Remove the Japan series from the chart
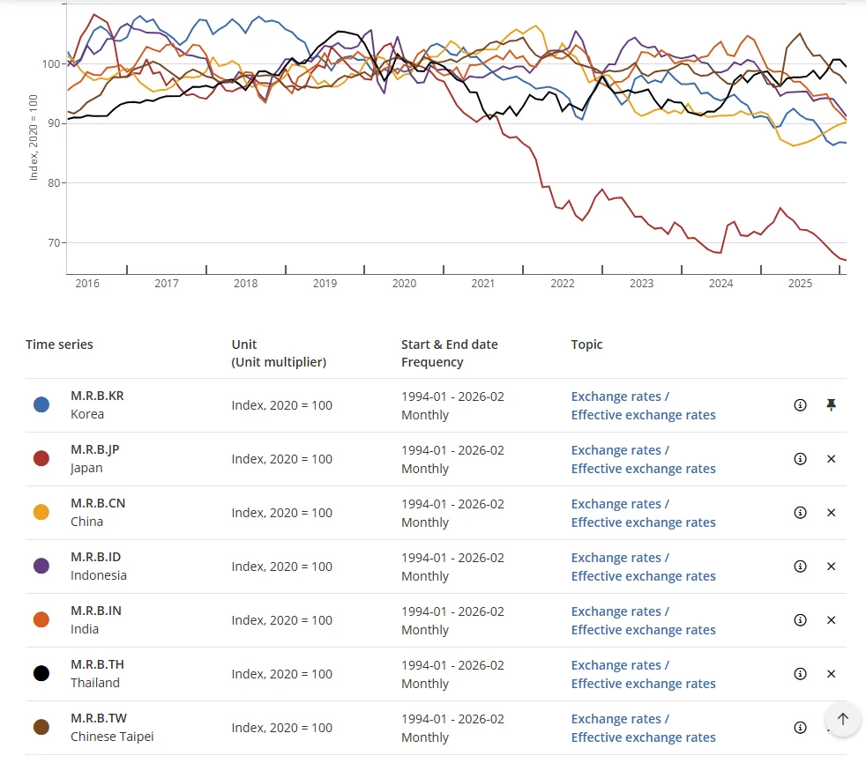Image resolution: width=866 pixels, height=763 pixels. [x=831, y=459]
